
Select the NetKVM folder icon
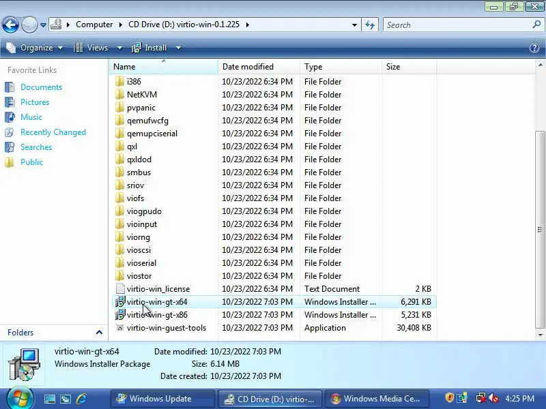click(x=119, y=94)
